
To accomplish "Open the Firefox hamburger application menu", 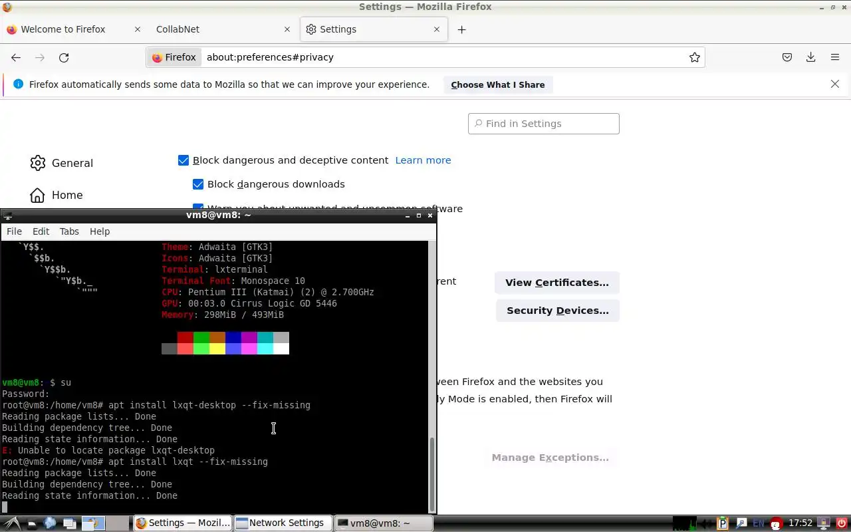I will [x=835, y=57].
